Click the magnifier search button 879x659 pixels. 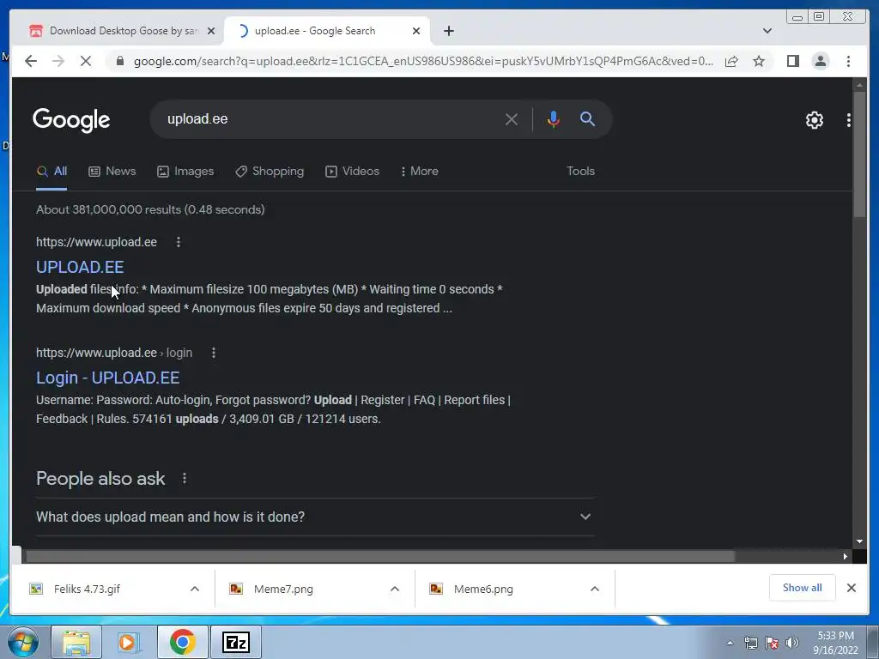[587, 118]
